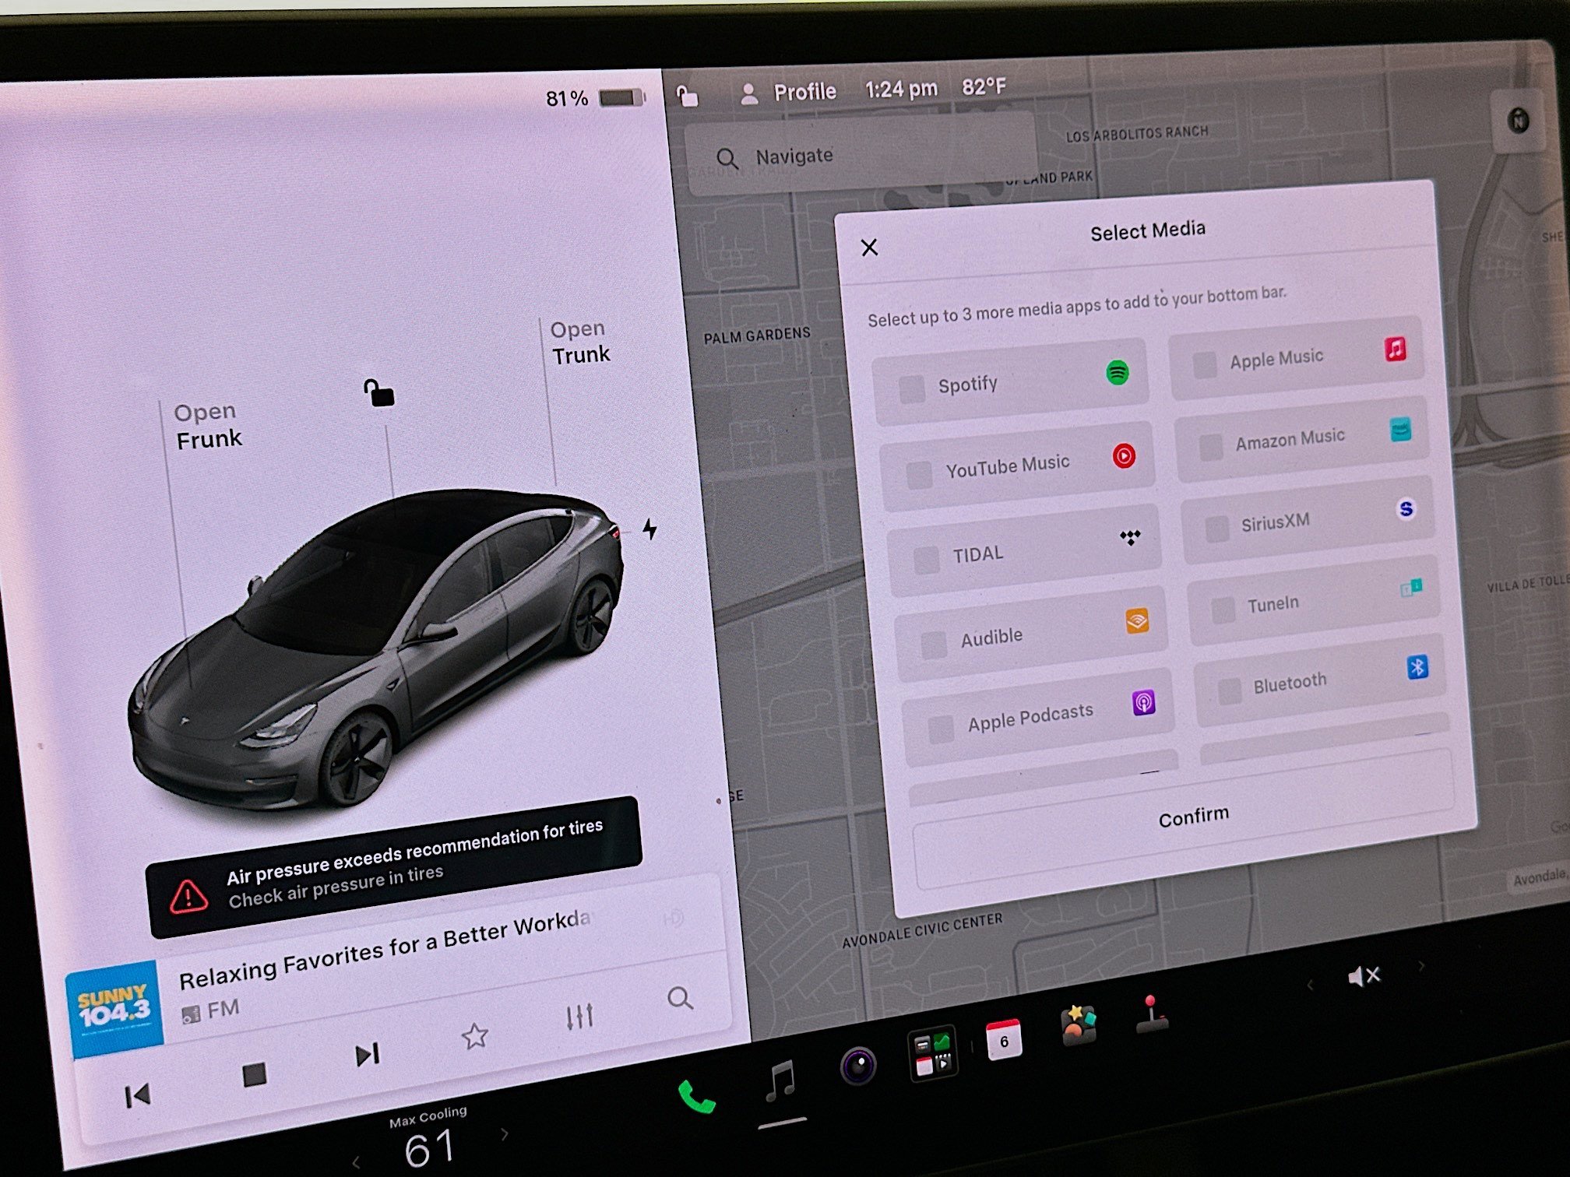Tap the FM source label
Image resolution: width=1570 pixels, height=1177 pixels.
click(x=210, y=1011)
